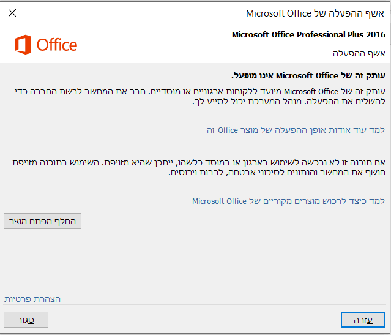
Task: Click the warning line starting "אם תוכנה זו לא נרכשה"
Action: tap(202, 162)
